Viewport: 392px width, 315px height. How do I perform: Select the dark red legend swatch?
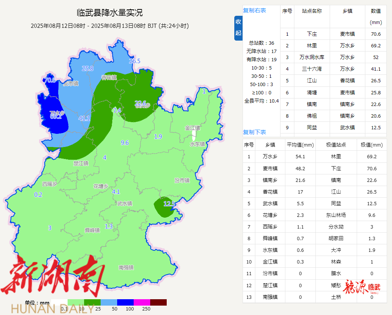pyautogui.click(x=158, y=302)
